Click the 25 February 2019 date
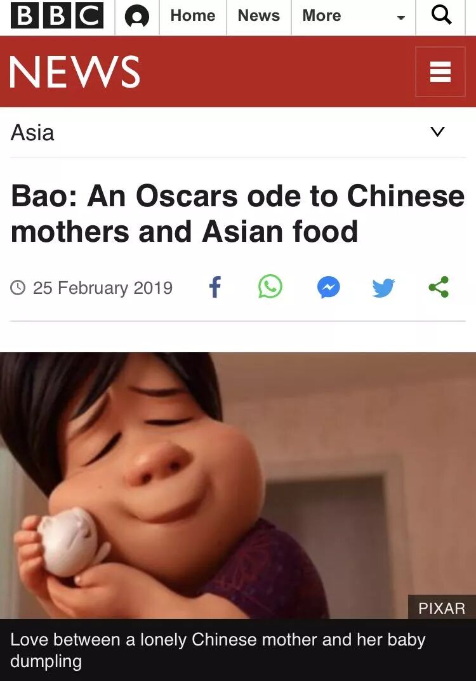This screenshot has width=476, height=681. click(x=102, y=288)
